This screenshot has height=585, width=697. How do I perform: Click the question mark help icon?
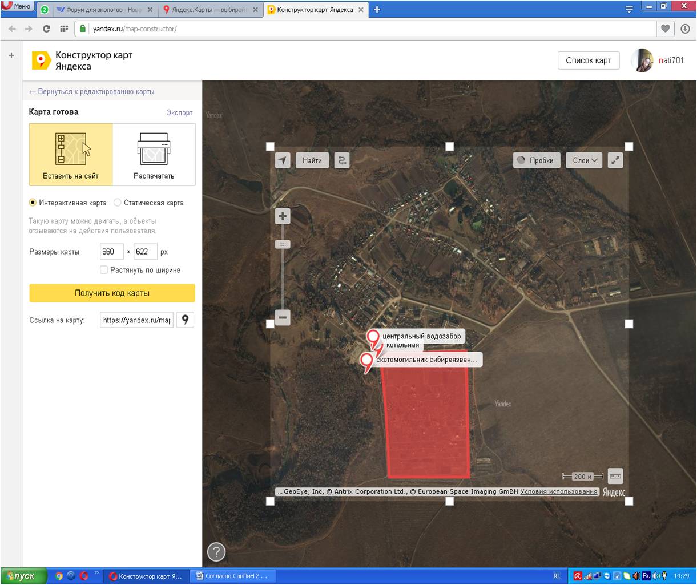click(x=216, y=552)
